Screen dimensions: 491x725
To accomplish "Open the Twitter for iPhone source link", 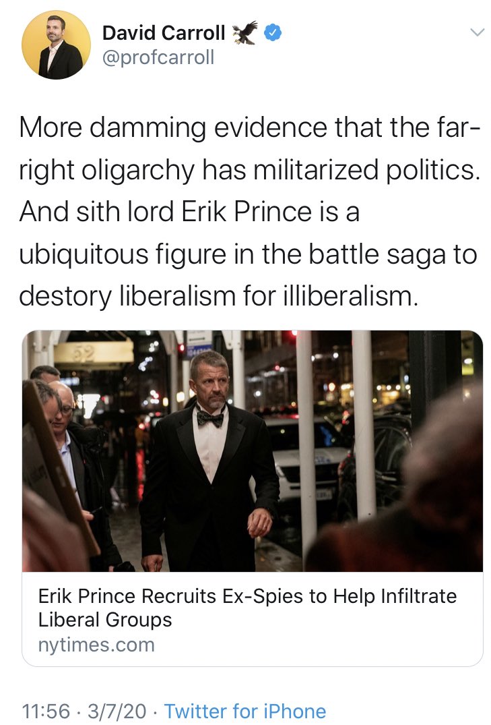I will 245,711.
